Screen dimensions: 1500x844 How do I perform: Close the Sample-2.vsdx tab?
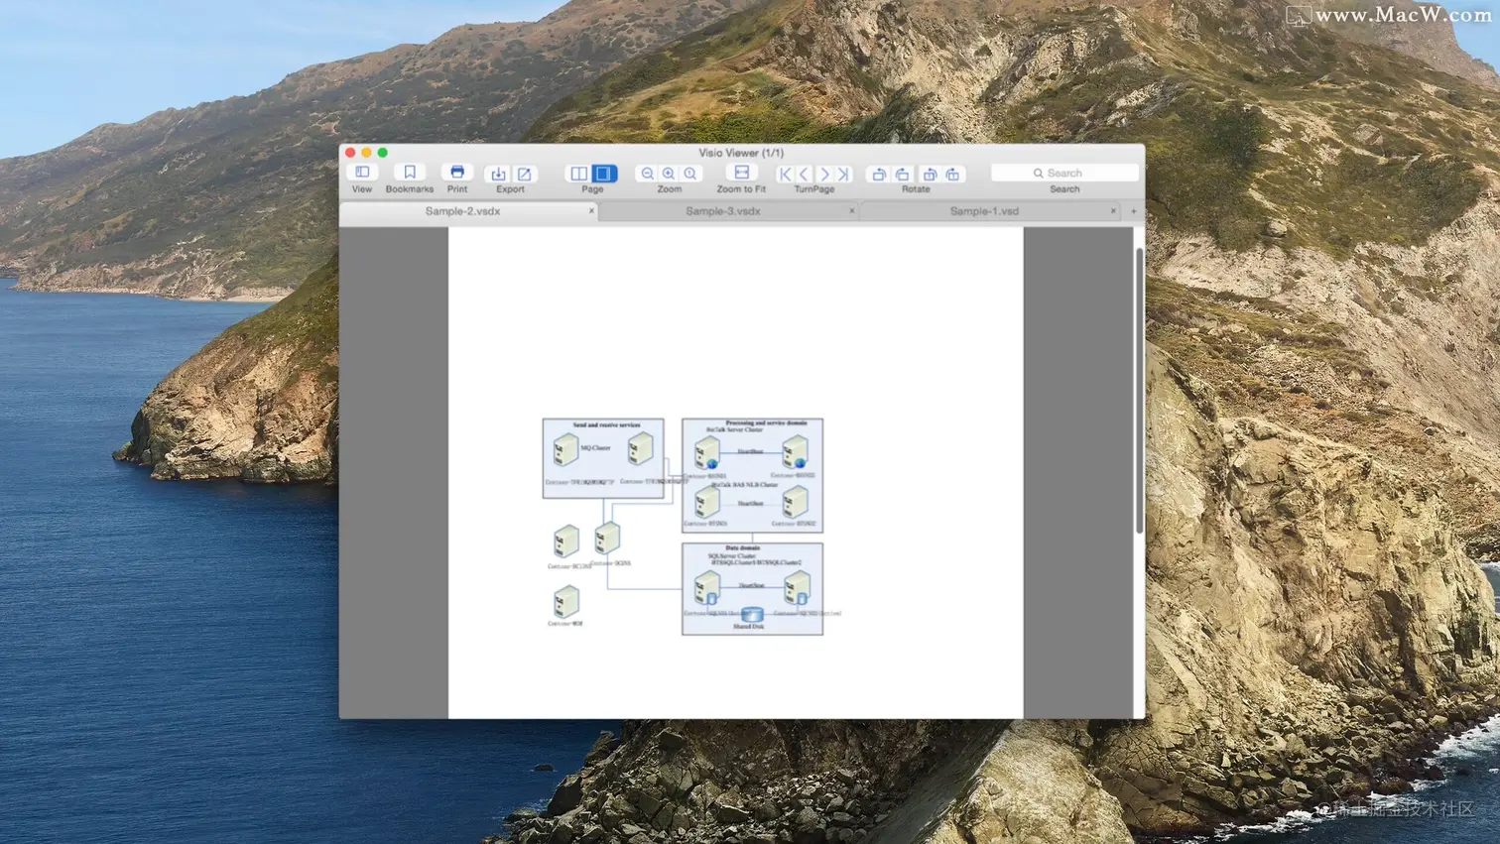click(x=592, y=211)
